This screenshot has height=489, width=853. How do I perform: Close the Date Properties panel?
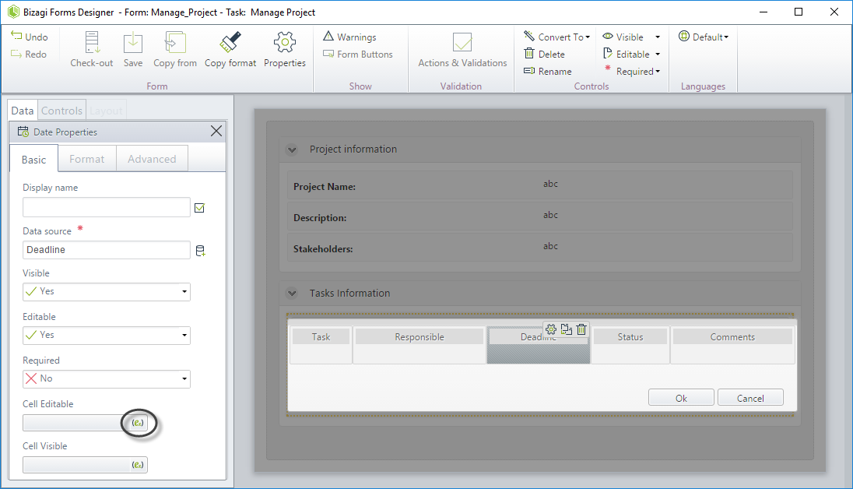pyautogui.click(x=216, y=132)
